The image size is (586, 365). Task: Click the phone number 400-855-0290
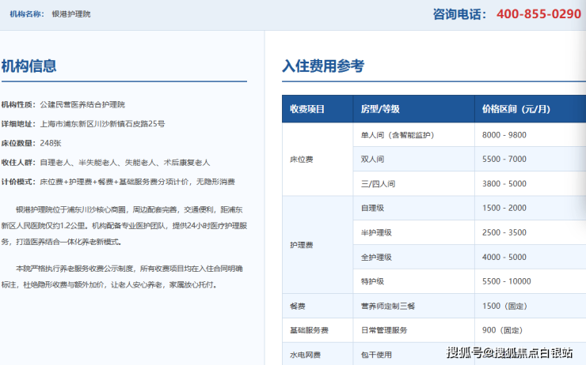tap(538, 13)
